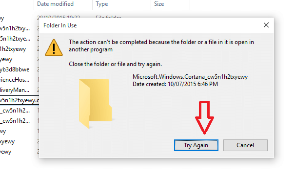Click the Try Again button
This screenshot has width=295, height=181.
pos(196,145)
